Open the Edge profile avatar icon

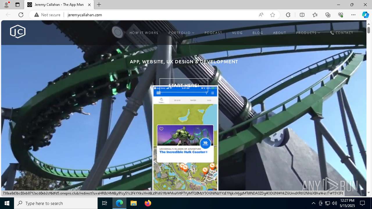coord(6,5)
